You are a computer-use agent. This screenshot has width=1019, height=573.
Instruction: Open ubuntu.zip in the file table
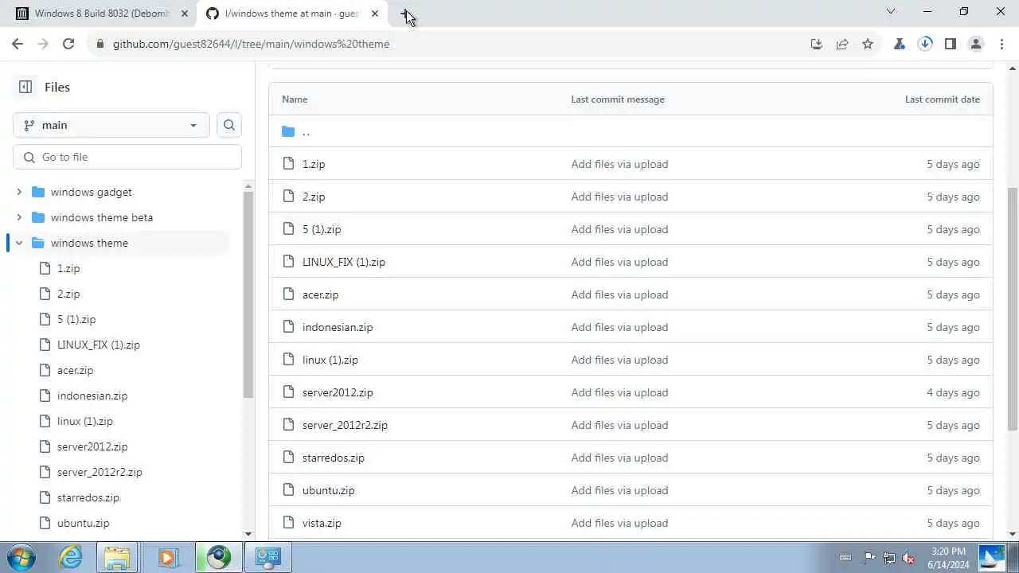click(328, 490)
